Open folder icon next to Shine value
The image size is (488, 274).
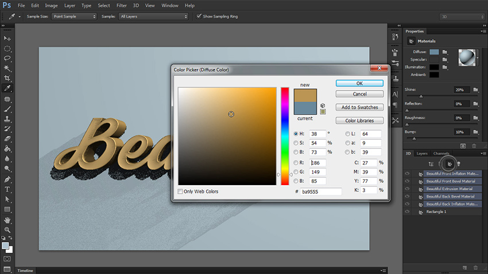pyautogui.click(x=475, y=90)
